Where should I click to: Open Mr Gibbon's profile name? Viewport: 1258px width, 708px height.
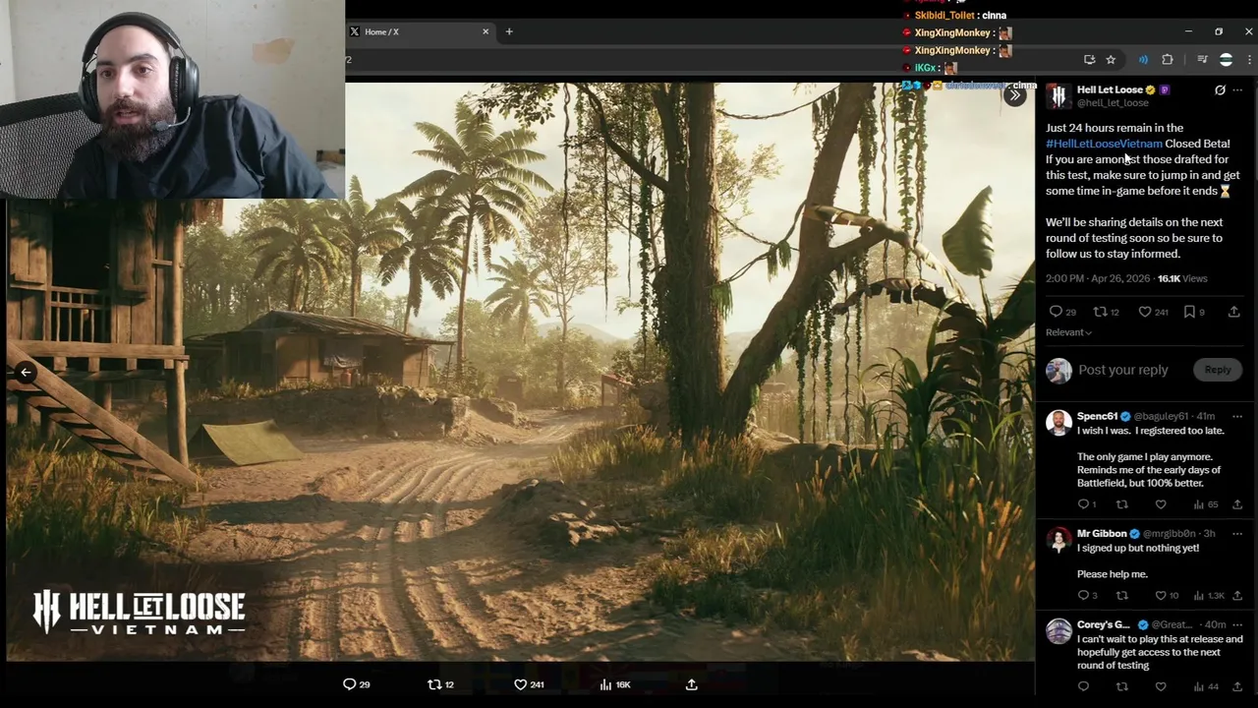pos(1102,533)
